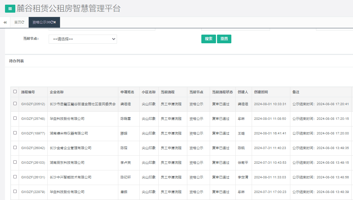Click the refresh icon on the 资格公示36 tab
The width and height of the screenshot is (353, 200).
pos(52,22)
